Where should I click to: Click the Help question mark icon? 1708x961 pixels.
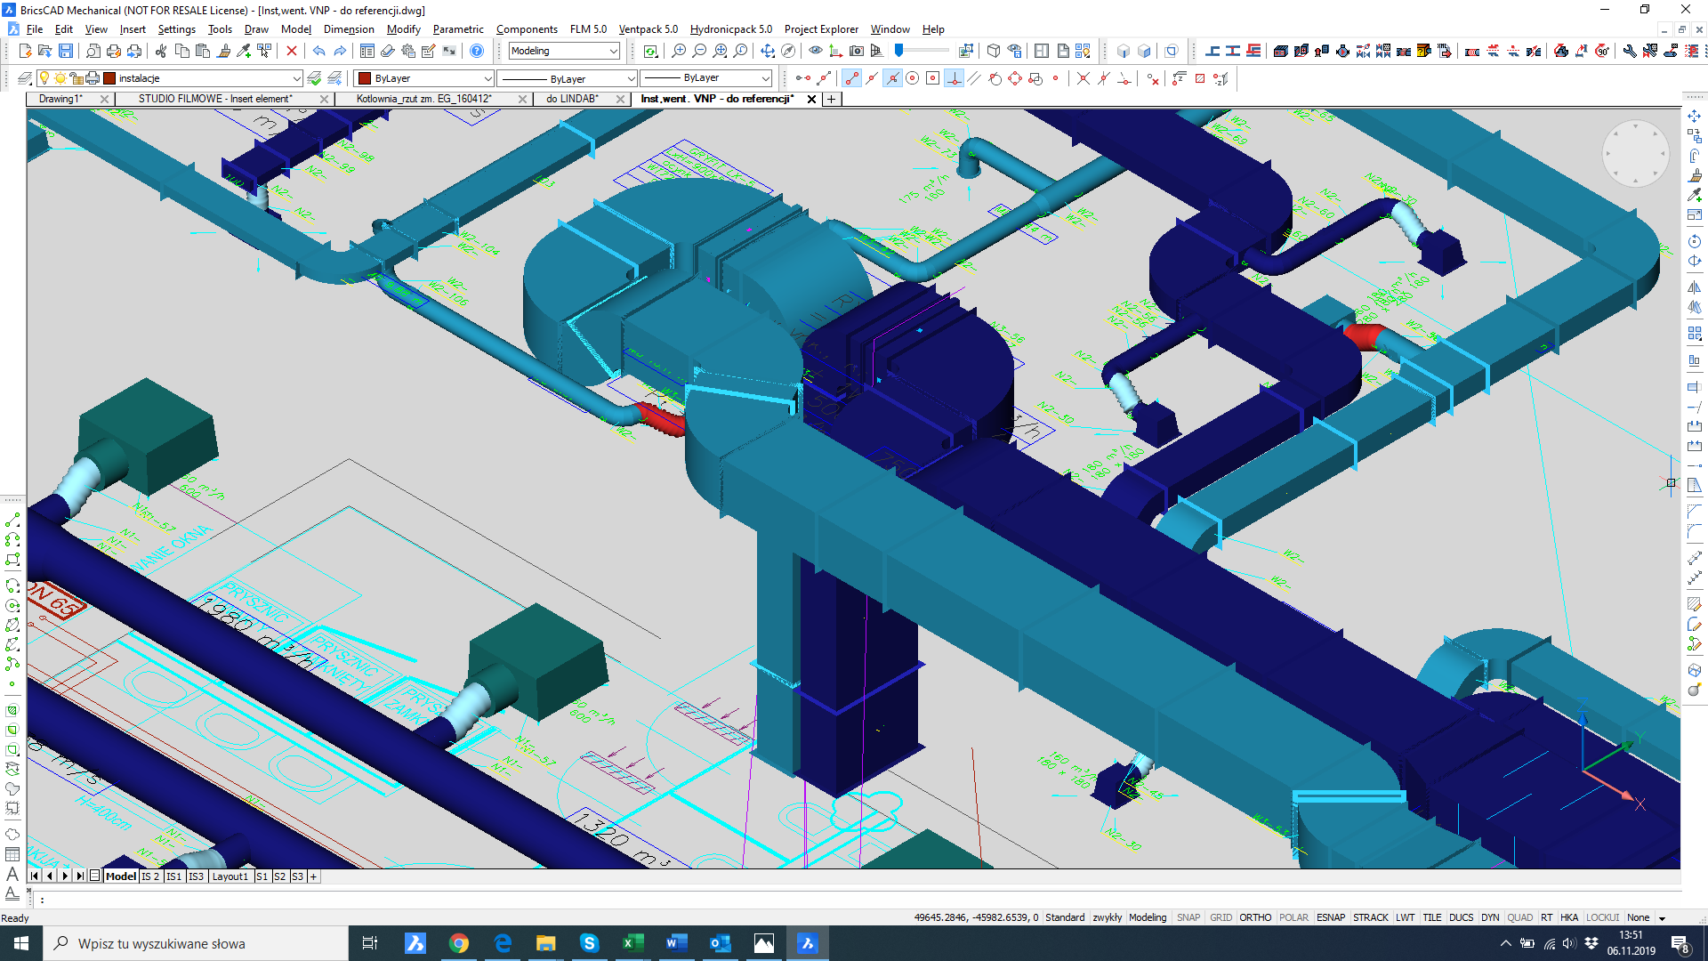[x=477, y=51]
